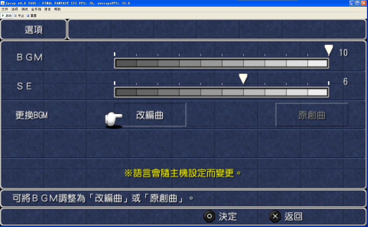The width and height of the screenshot is (368, 227).
Task: Expand the 调试 (Debug) menu
Action: tap(25, 9)
